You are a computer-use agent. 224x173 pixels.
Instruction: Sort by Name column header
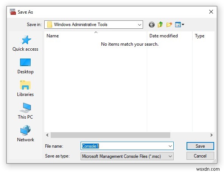(x=96, y=36)
